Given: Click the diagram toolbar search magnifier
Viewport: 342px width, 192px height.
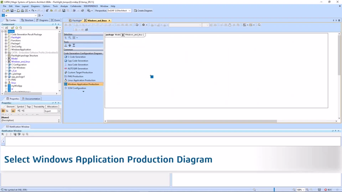Looking at the screenshot, I should 259,25.
